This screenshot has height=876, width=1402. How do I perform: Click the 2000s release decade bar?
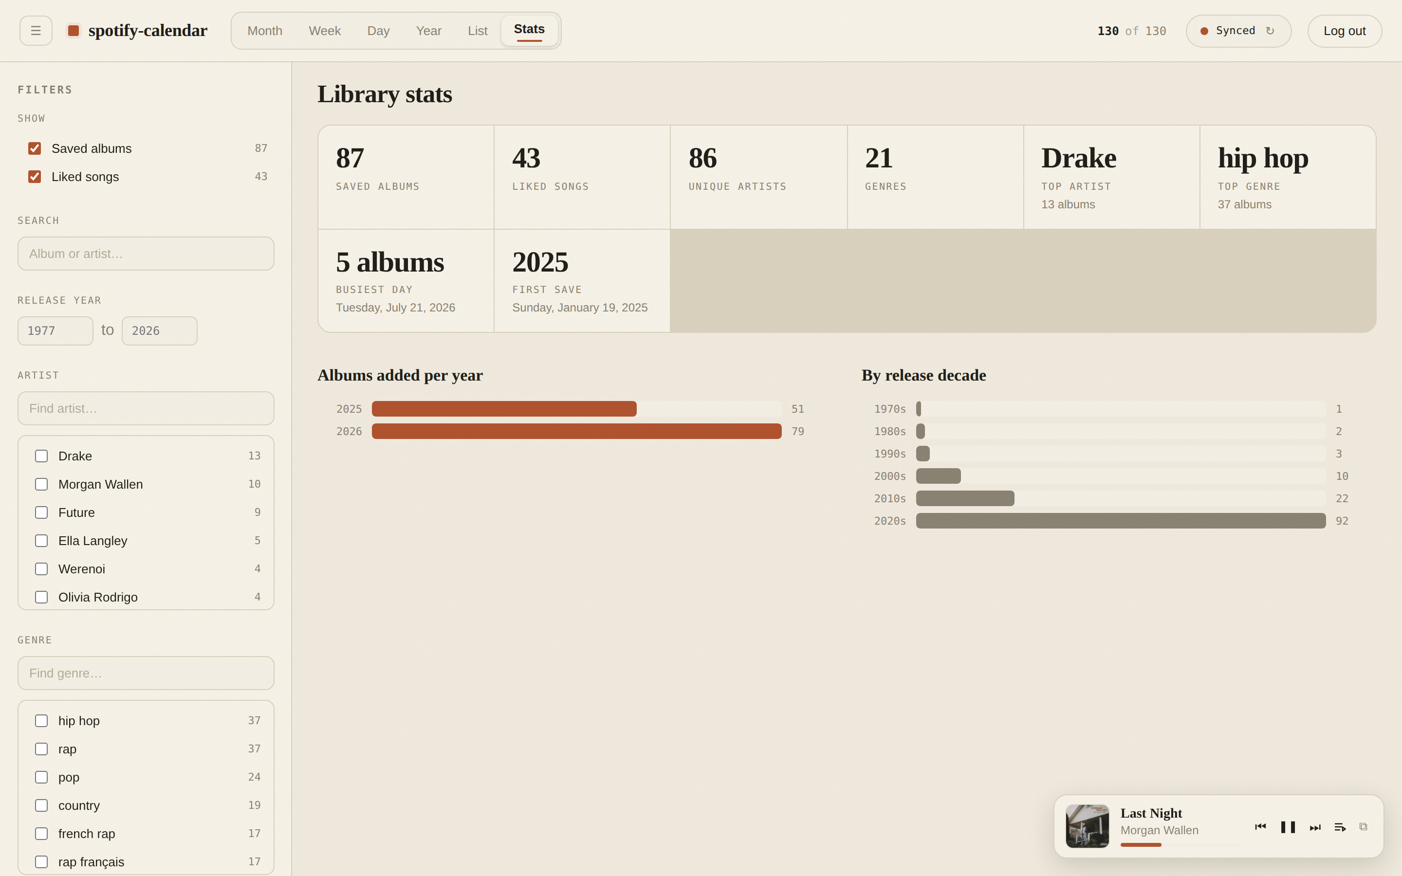pos(939,476)
